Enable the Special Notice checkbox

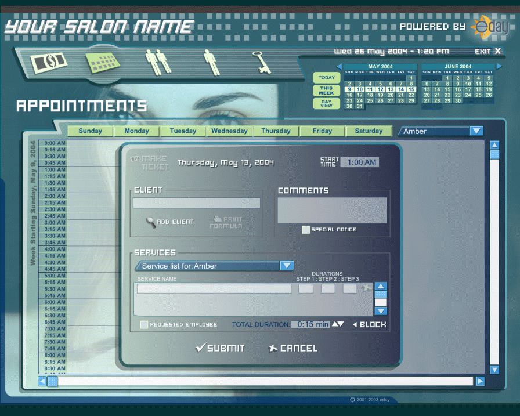pyautogui.click(x=306, y=230)
